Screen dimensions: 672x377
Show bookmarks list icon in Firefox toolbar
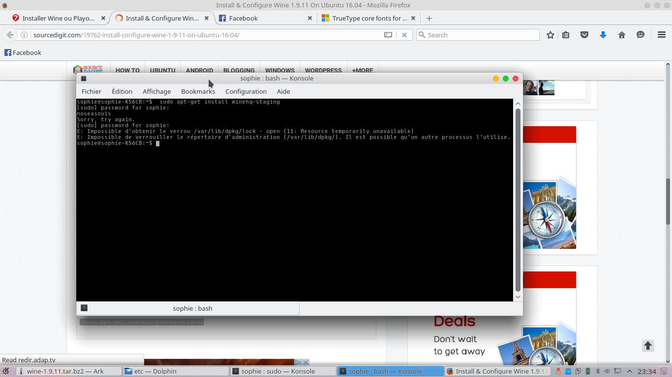click(x=566, y=35)
